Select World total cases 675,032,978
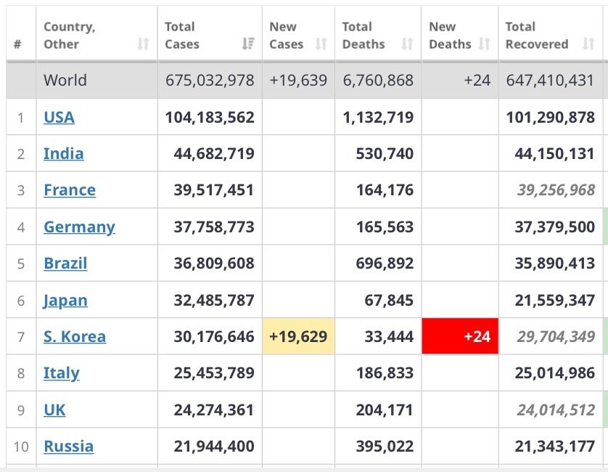Screen dimensions: 608x472 pyautogui.click(x=210, y=81)
